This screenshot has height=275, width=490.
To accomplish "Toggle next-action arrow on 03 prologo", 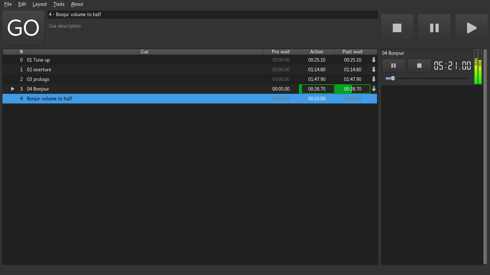I will (374, 79).
